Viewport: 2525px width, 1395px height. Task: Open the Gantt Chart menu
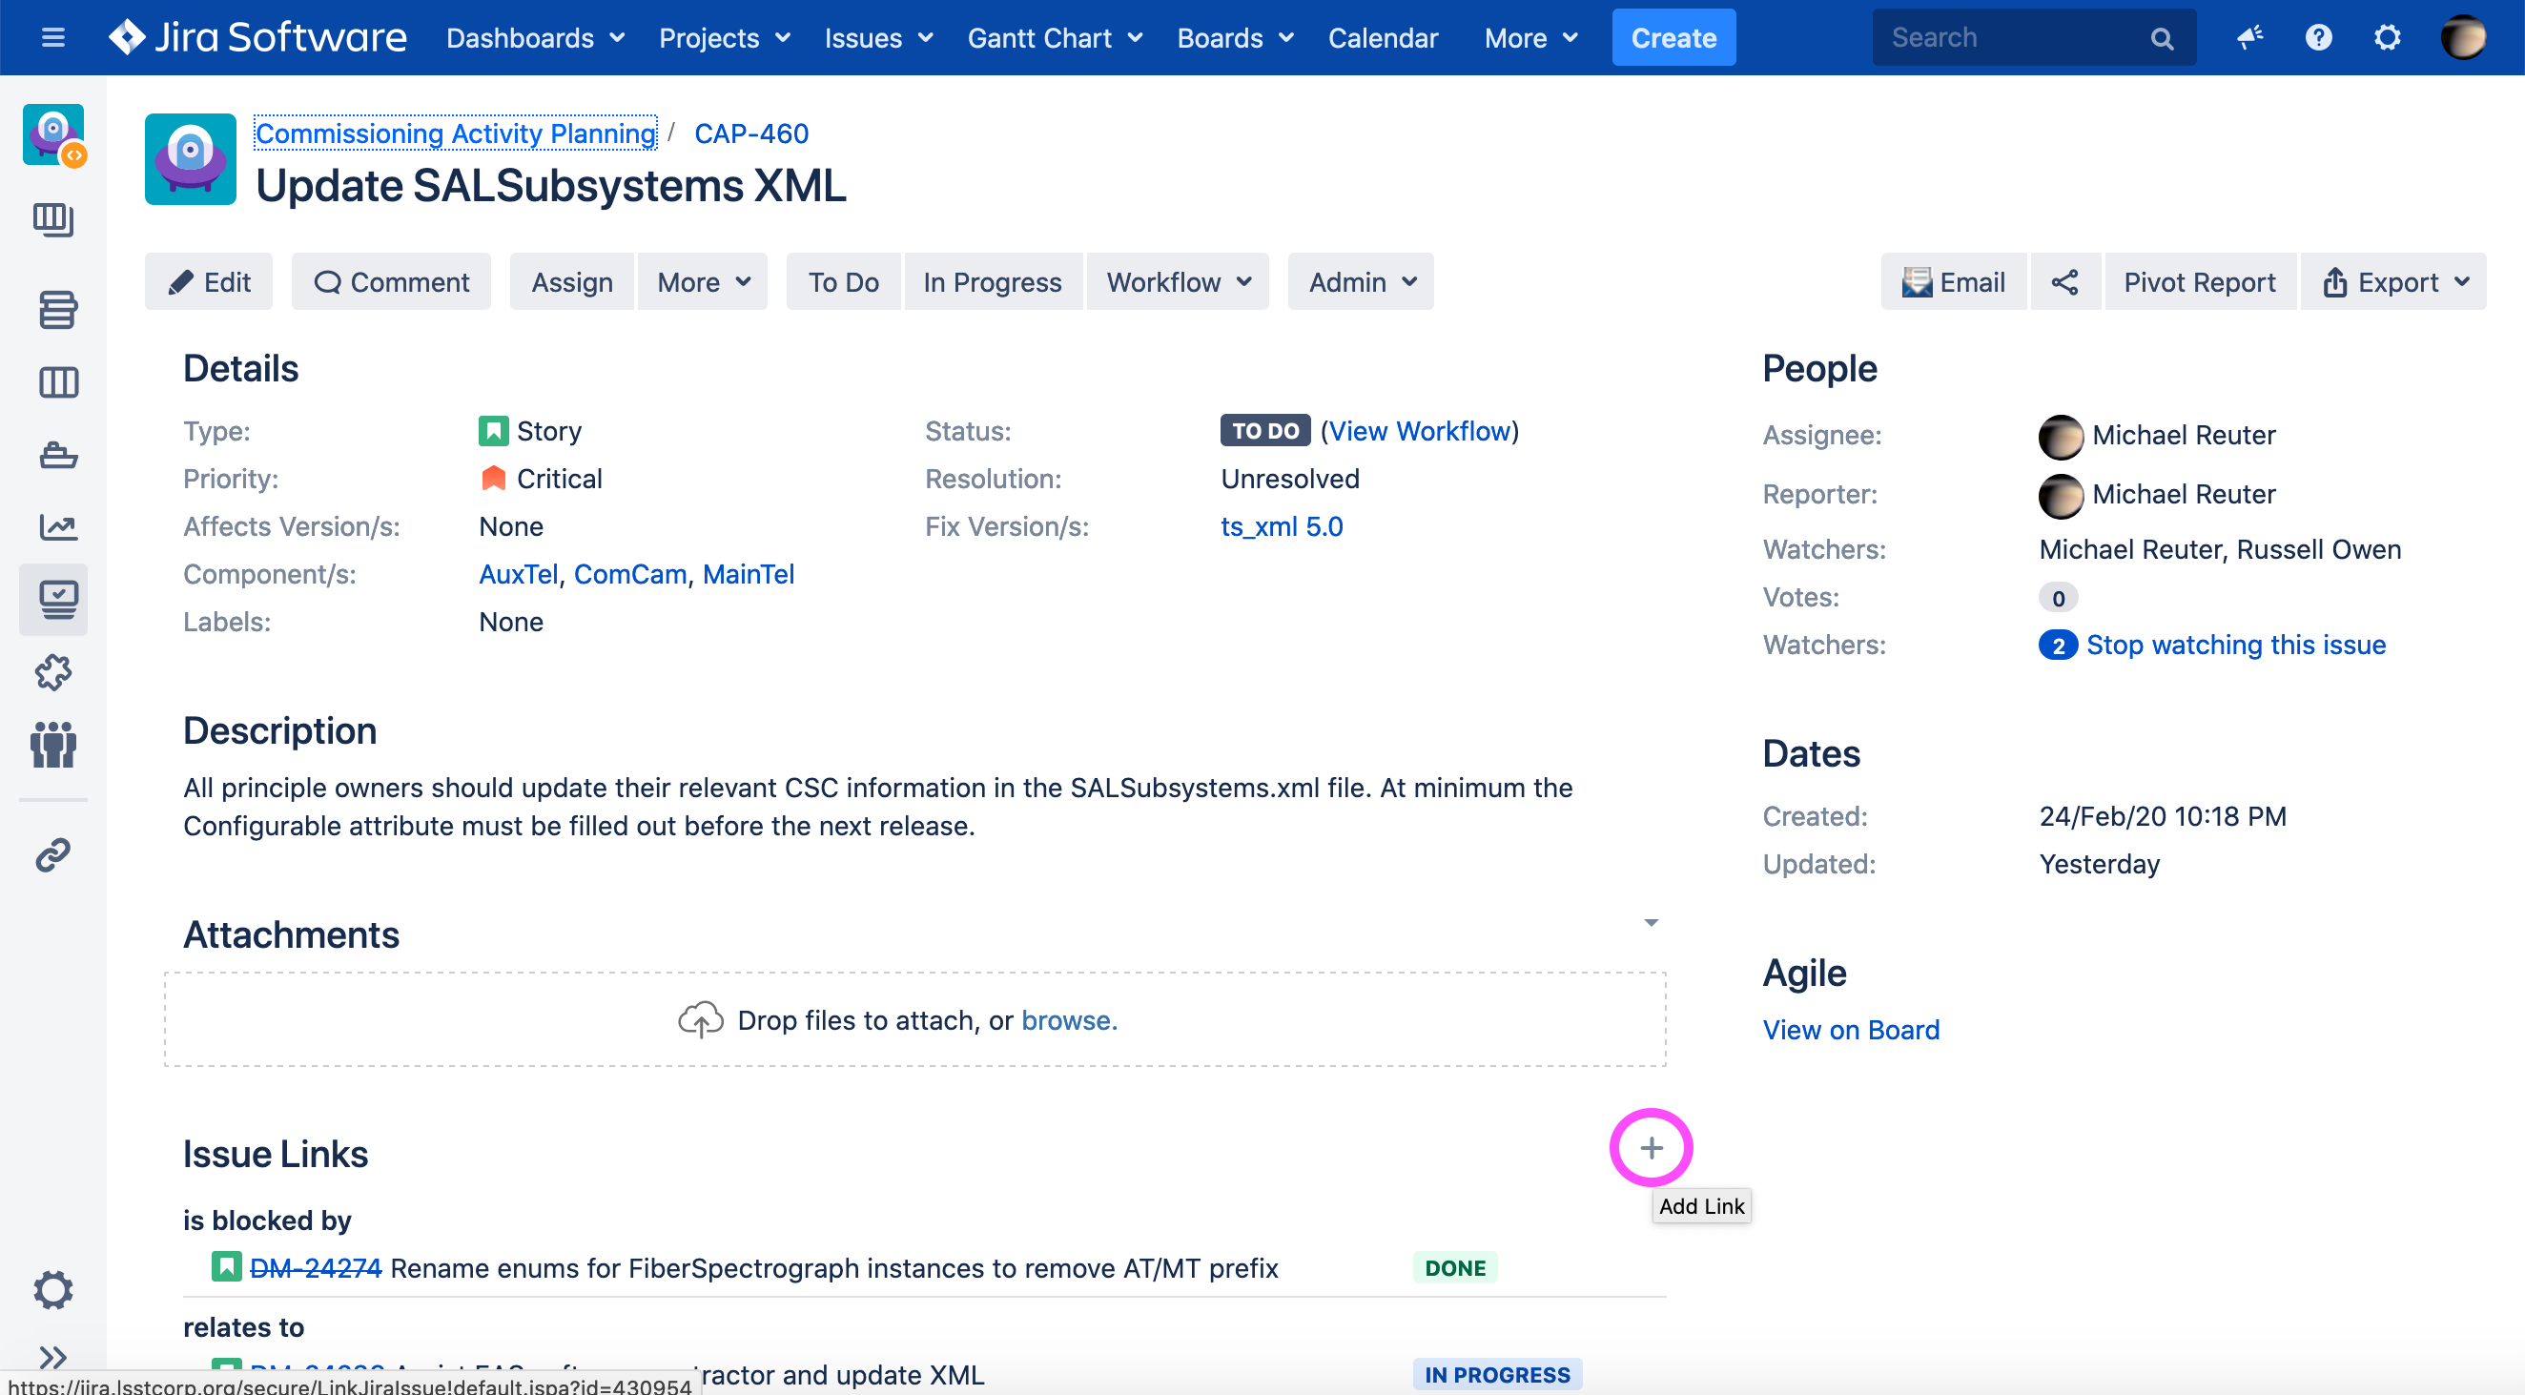click(1055, 37)
